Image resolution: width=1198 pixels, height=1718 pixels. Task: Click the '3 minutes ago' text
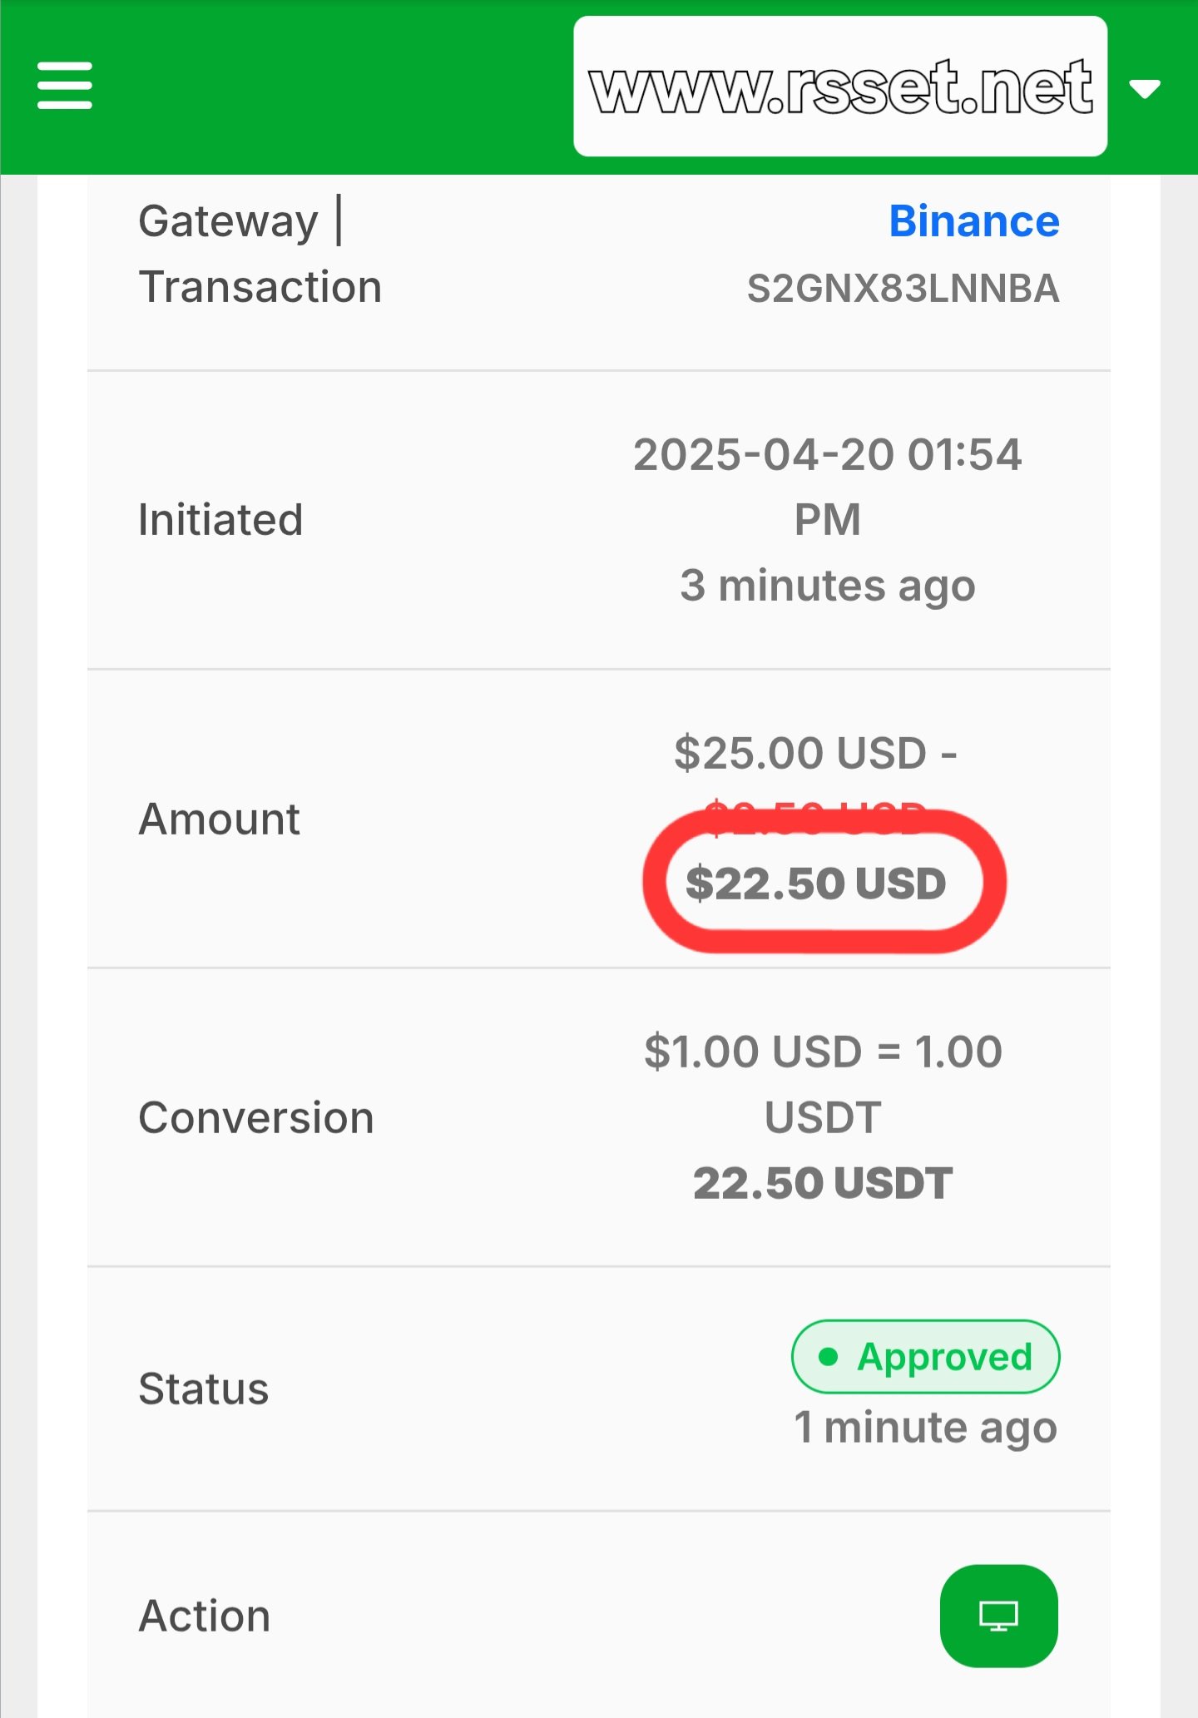click(828, 587)
